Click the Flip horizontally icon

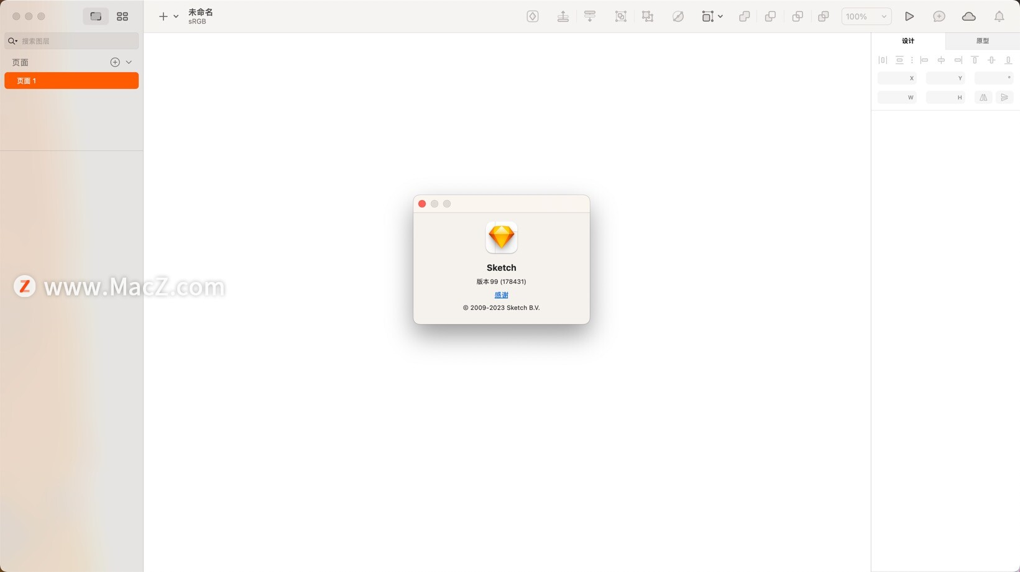coord(983,98)
